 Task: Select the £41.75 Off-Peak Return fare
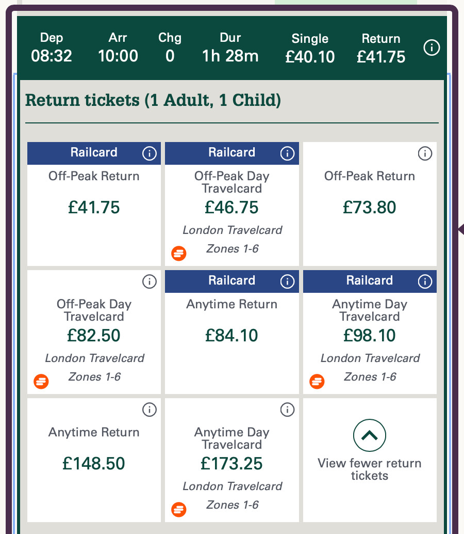coord(94,208)
